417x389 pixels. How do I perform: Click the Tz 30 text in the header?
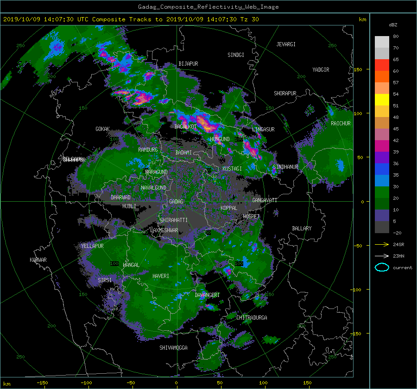(x=249, y=19)
